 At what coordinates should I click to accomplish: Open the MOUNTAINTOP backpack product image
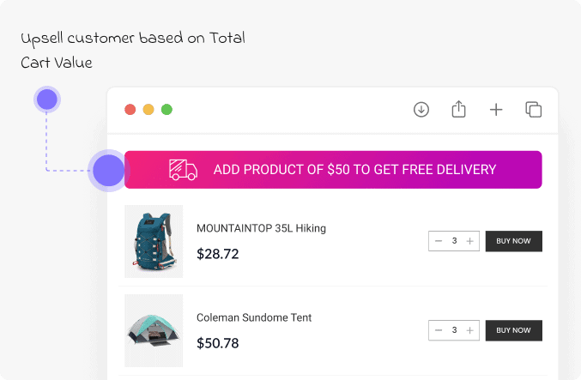click(x=154, y=241)
